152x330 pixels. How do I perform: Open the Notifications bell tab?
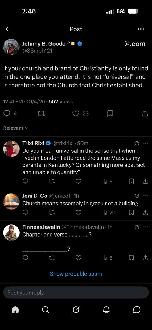tap(106, 310)
